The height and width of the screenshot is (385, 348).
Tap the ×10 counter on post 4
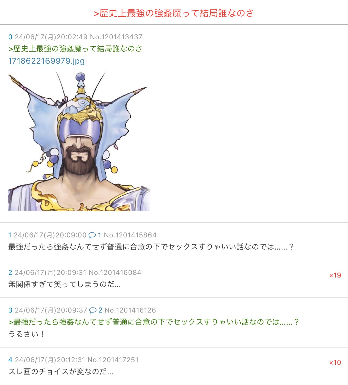tap(335, 363)
